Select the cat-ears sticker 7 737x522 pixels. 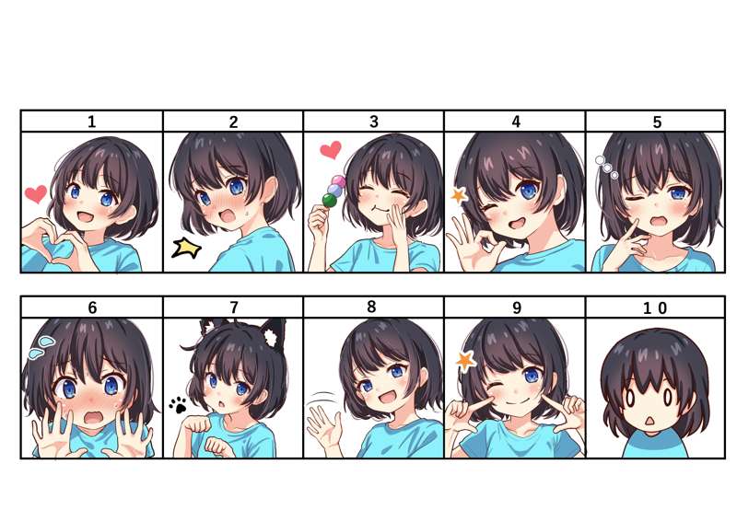click(x=233, y=388)
